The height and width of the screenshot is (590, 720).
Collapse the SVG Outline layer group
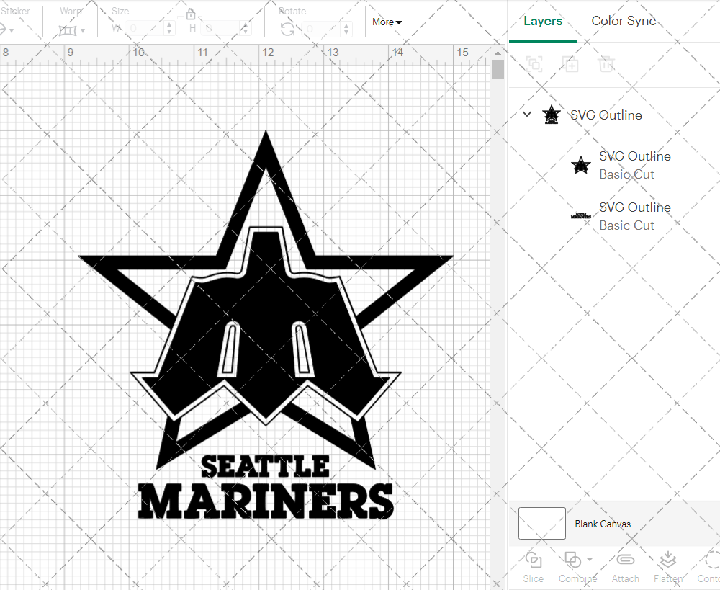point(526,114)
